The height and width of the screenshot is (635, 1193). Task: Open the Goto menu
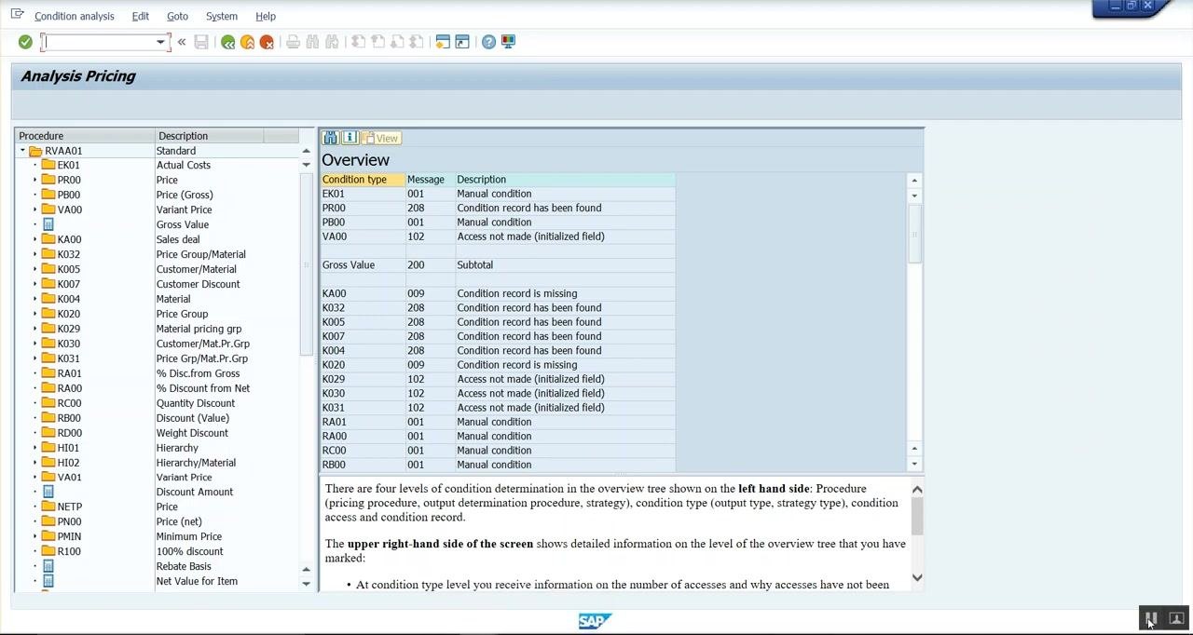click(177, 16)
